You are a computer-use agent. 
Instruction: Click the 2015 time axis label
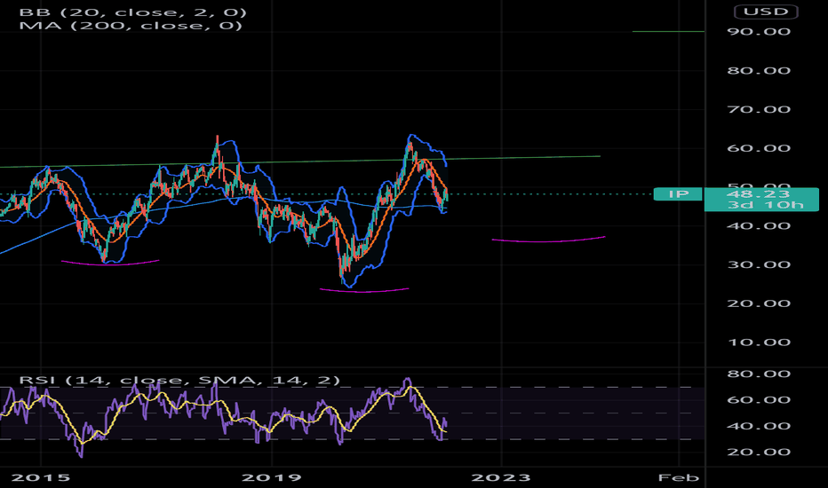pos(41,477)
